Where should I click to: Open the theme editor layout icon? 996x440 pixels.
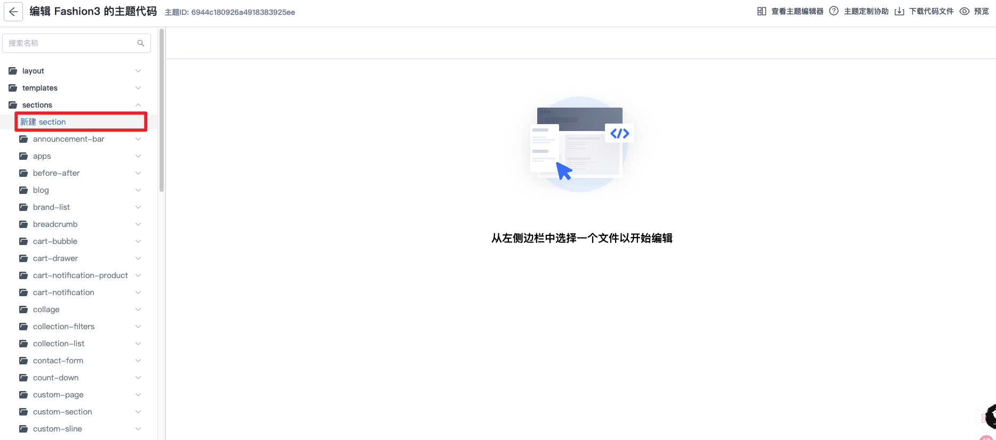pos(761,11)
